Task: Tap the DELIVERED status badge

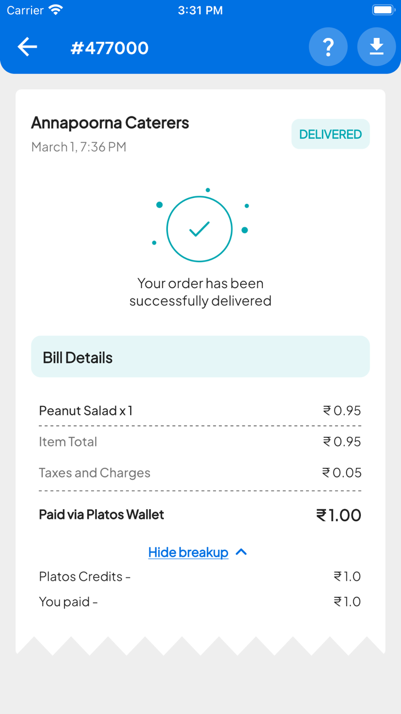Action: pos(331,134)
